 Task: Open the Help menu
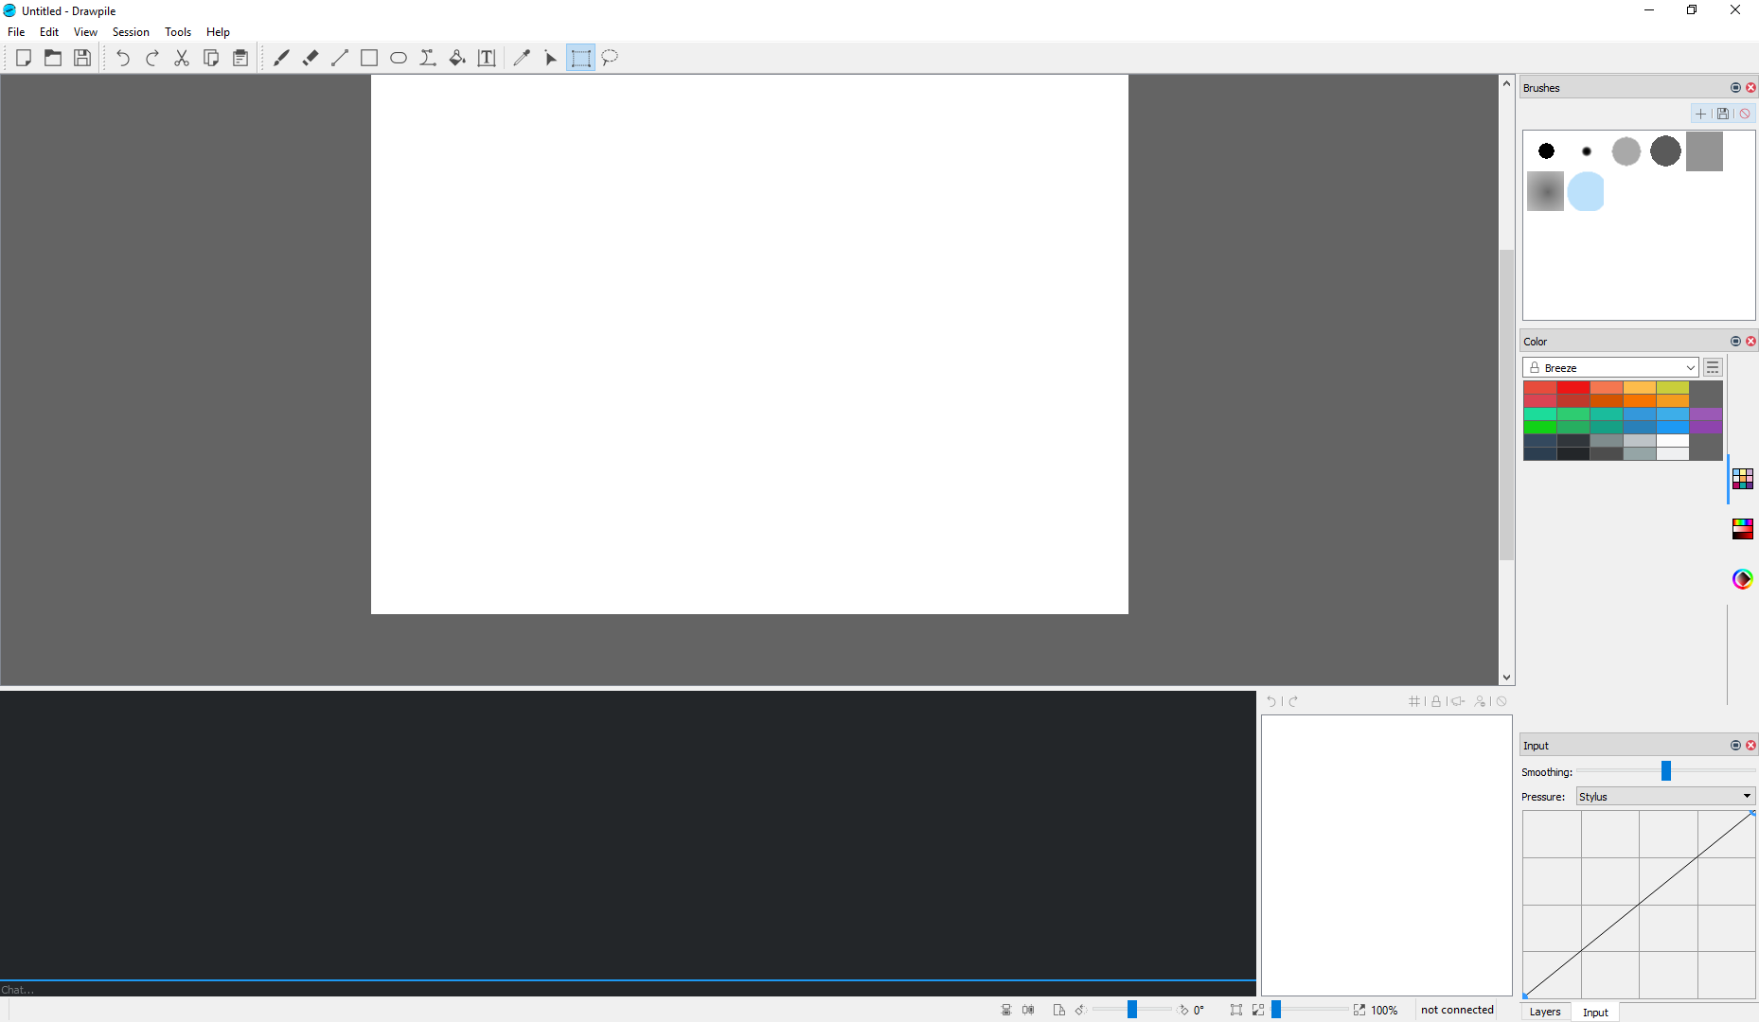coord(218,31)
